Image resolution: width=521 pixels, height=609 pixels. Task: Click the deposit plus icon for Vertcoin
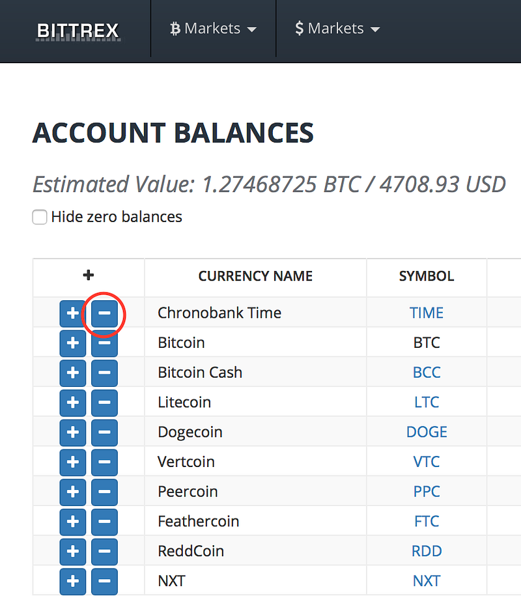tap(73, 462)
